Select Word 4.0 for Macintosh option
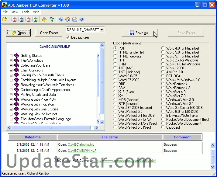Screen dimensions: 217x177 163,48
